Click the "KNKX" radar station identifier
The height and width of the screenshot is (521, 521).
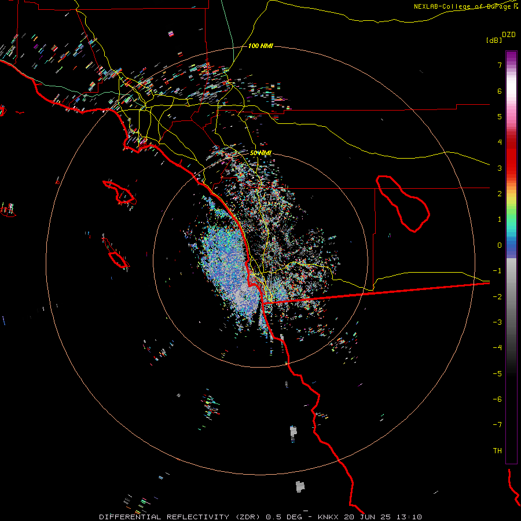(328, 517)
